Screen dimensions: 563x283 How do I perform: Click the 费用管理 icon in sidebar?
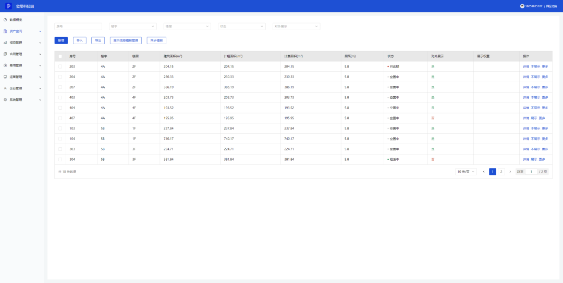pyautogui.click(x=5, y=66)
